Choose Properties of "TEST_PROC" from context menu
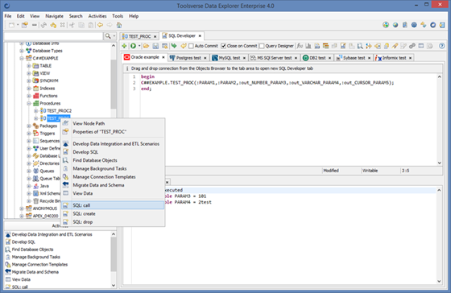Image resolution: width=451 pixels, height=293 pixels. 100,132
